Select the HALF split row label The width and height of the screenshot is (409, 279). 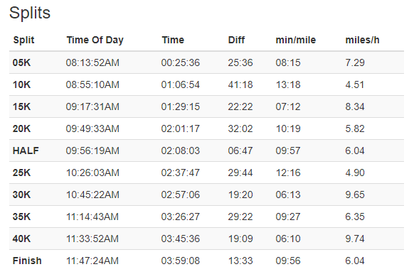tap(26, 151)
